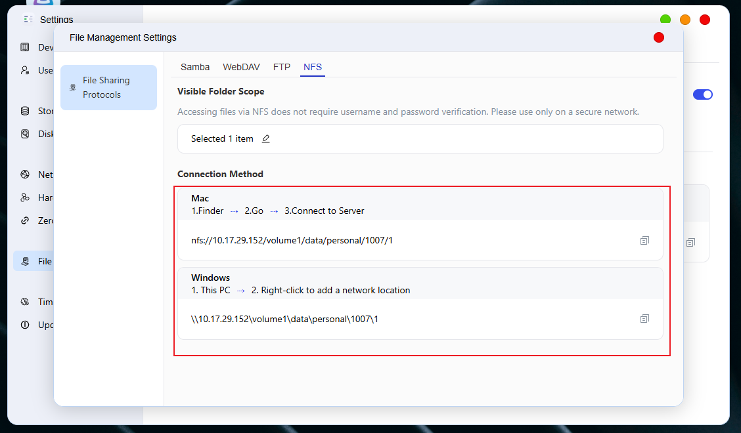Select the 'File' sidebar item in Settings
The image size is (741, 433).
[34, 261]
